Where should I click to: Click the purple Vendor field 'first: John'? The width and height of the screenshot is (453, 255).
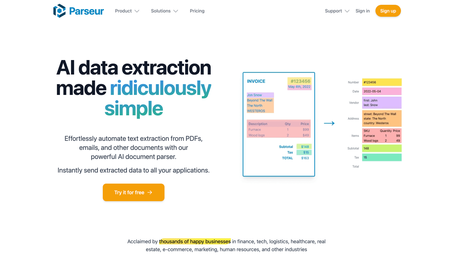tap(382, 103)
